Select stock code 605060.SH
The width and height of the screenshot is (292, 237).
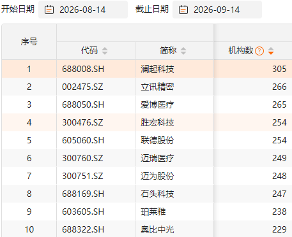click(83, 140)
